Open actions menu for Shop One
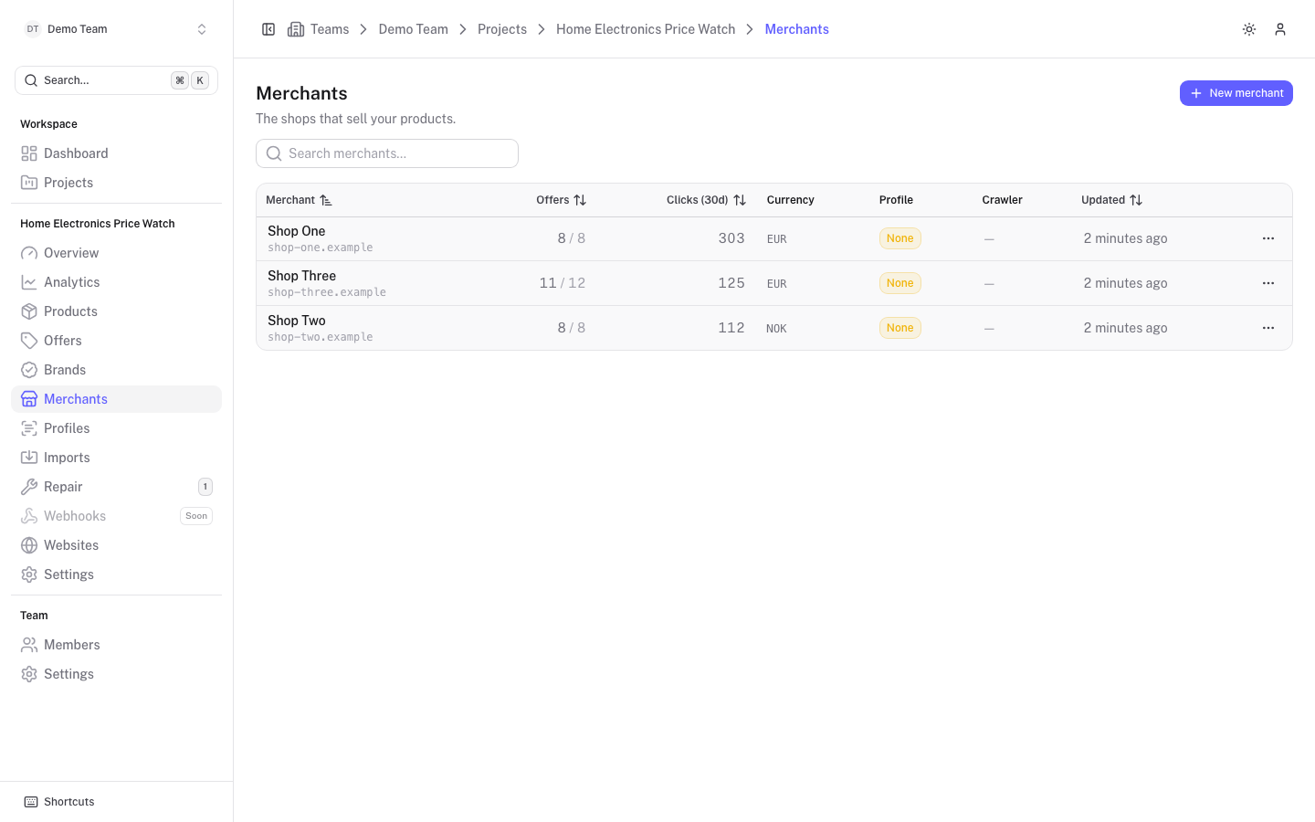Image resolution: width=1315 pixels, height=822 pixels. [1268, 238]
